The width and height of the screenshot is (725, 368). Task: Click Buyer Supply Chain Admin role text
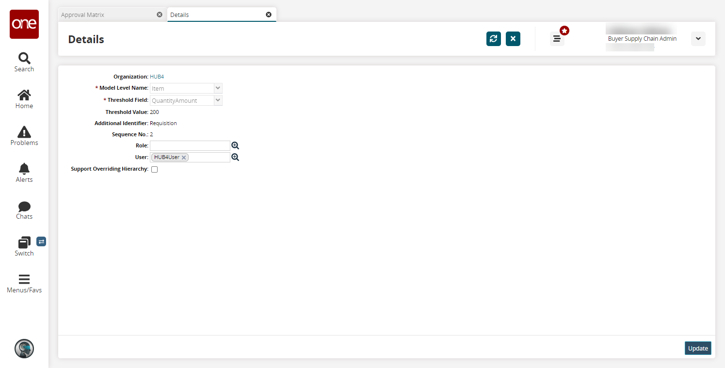coord(642,39)
